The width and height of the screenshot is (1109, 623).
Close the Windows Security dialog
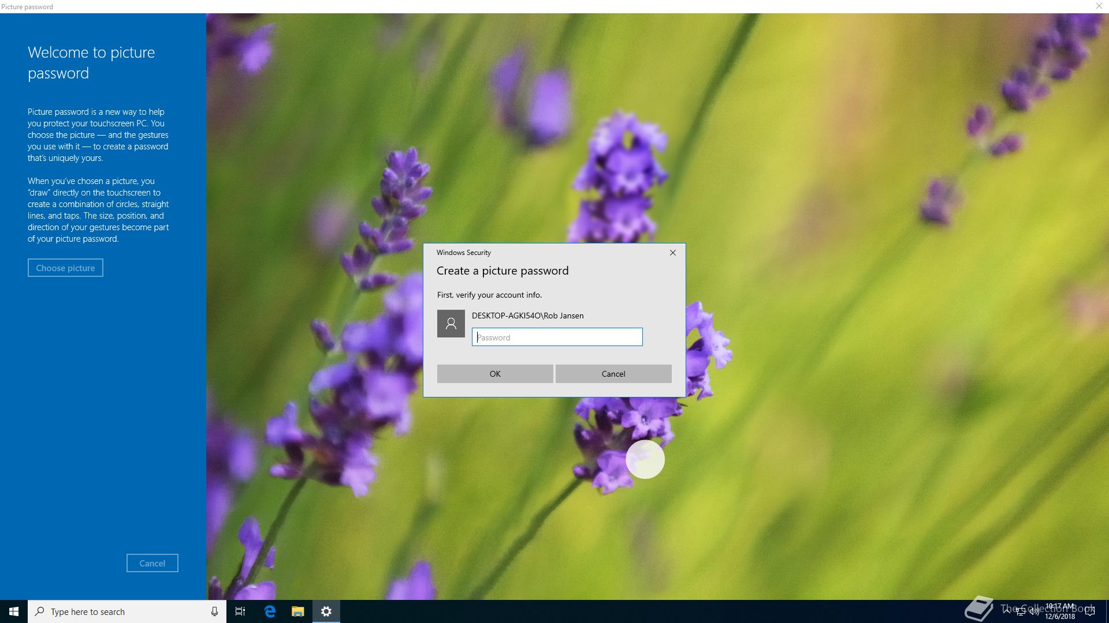point(672,253)
